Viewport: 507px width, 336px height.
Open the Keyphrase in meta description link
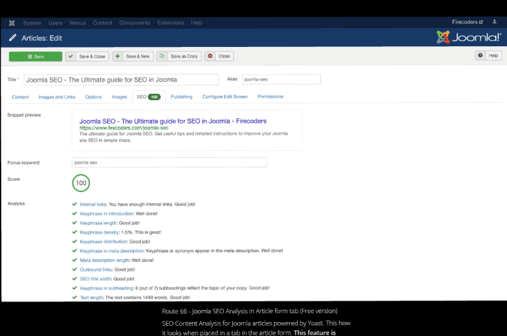[112, 250]
